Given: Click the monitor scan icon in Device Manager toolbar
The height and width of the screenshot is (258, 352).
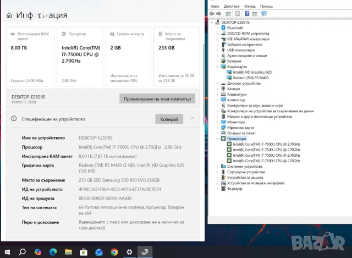Looking at the screenshot, I should click(264, 14).
